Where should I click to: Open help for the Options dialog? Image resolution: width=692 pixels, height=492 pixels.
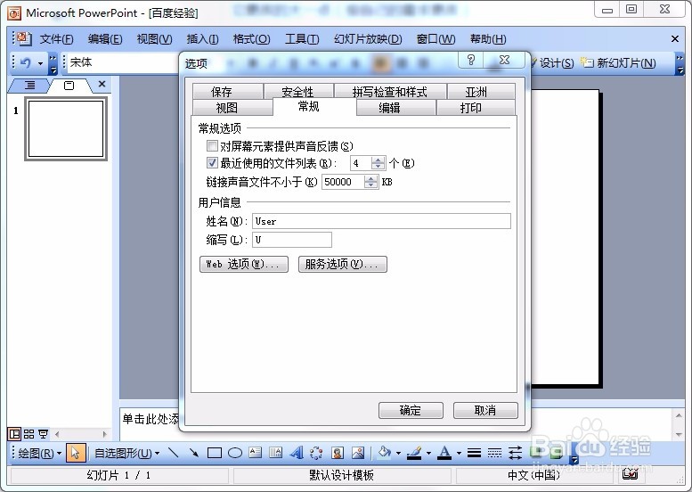coord(471,60)
